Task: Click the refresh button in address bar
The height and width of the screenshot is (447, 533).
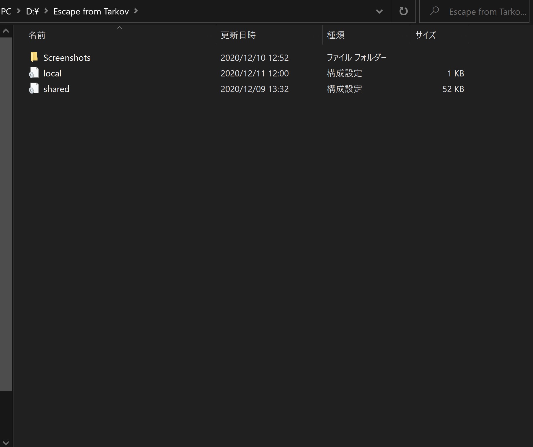Action: click(x=403, y=11)
